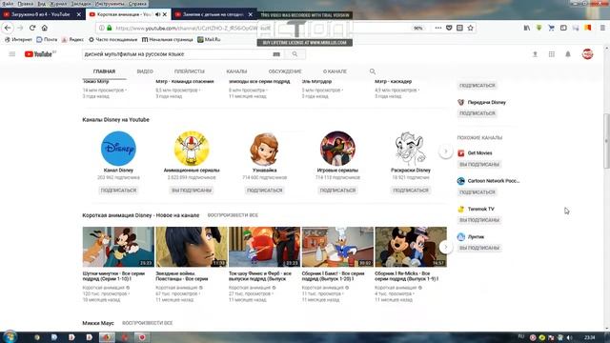Toggle subscription for Teremok TV
The height and width of the screenshot is (343, 610).
(479, 220)
